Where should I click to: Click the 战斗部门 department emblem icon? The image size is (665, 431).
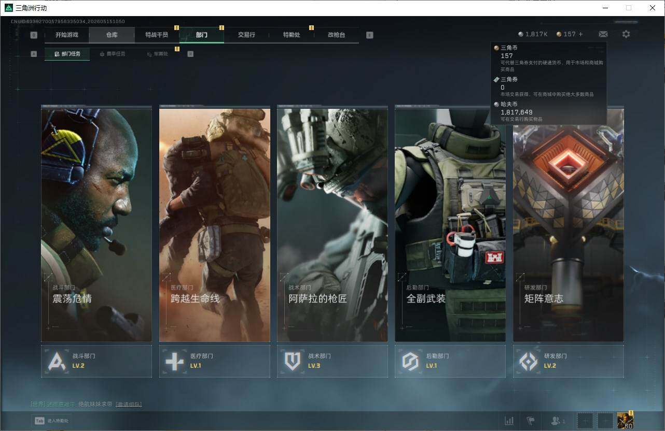(57, 361)
